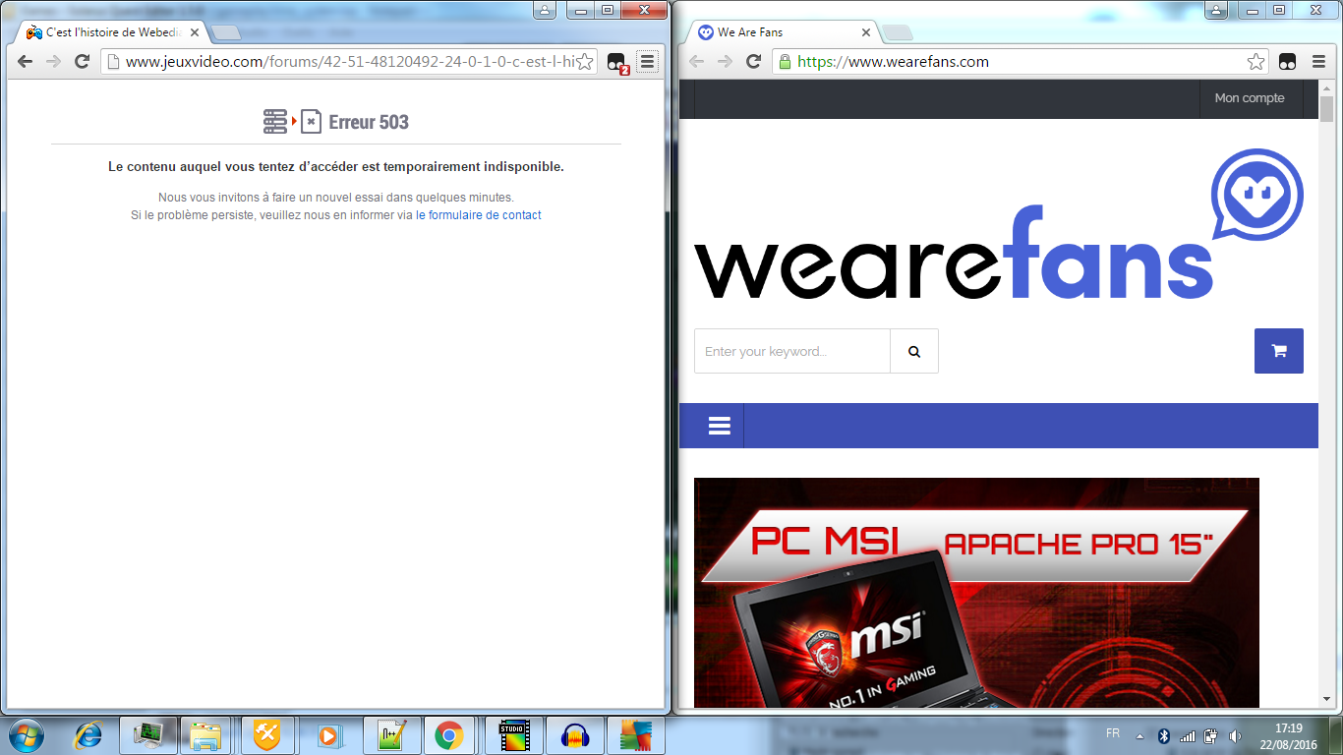
Task: Click the jeuxvideo.com address bar
Action: (349, 62)
